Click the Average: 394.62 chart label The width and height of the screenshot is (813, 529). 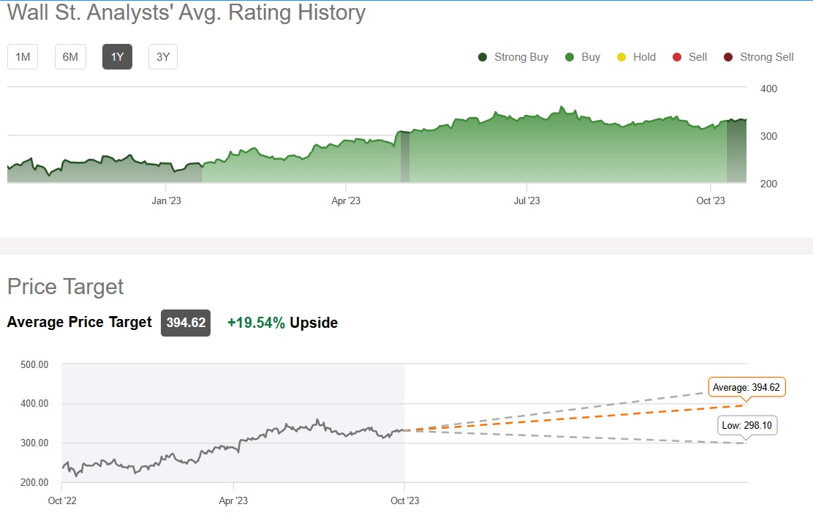coord(746,387)
